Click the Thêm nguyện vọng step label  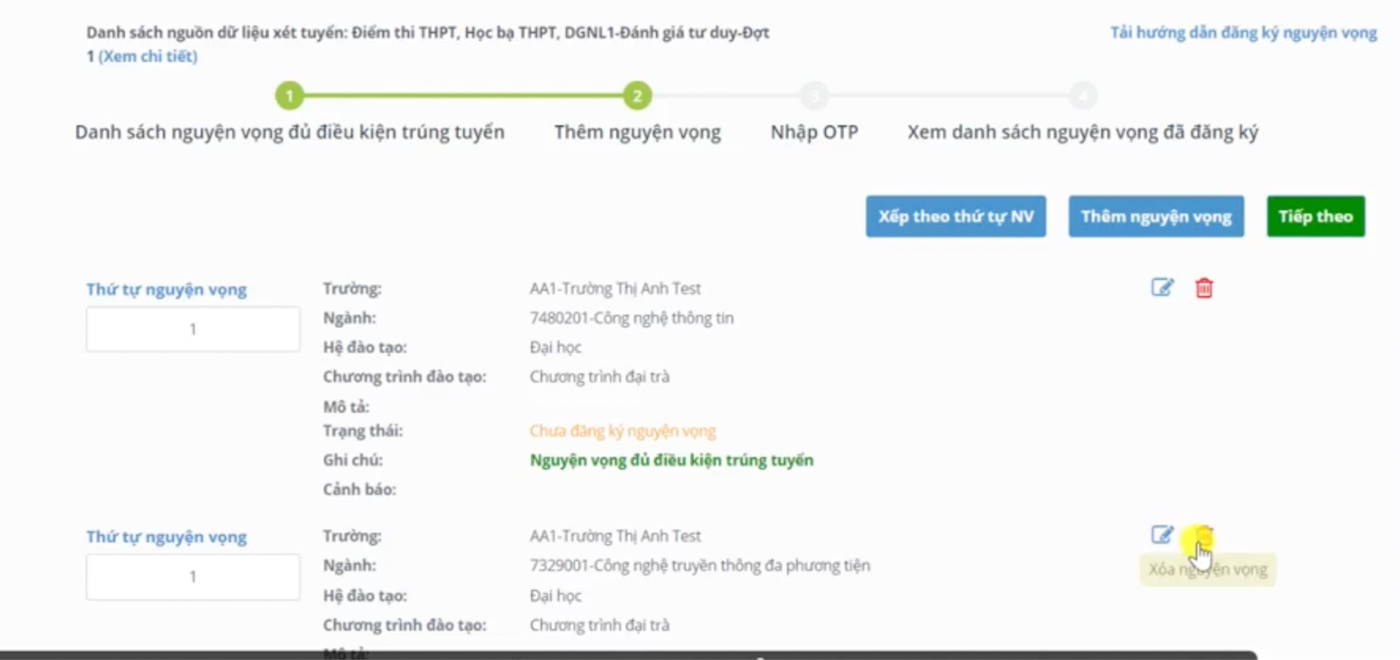[637, 133]
